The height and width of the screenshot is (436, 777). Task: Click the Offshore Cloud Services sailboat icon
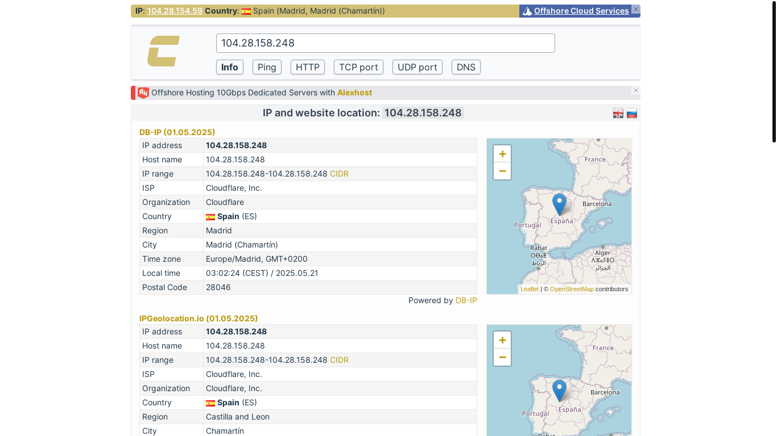527,11
